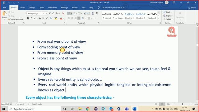The height and width of the screenshot is (112, 199).
Task: Switch to Web Layout view icon
Action: pyautogui.click(x=169, y=104)
